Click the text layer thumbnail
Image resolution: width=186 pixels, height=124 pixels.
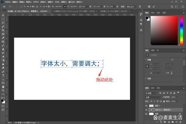pyautogui.click(x=151, y=110)
